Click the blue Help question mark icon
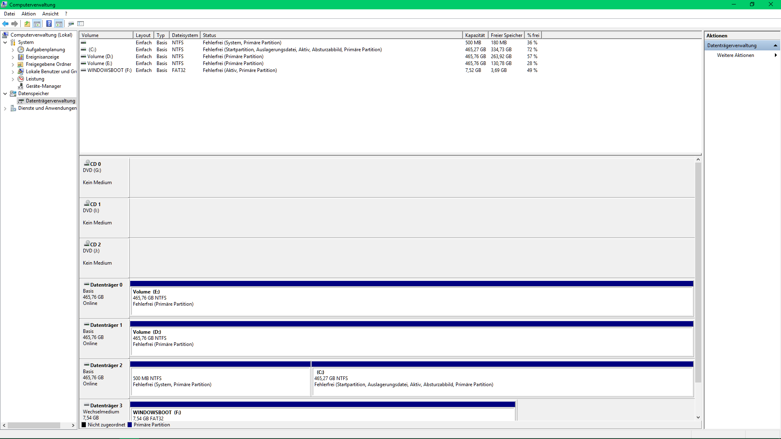This screenshot has height=439, width=781. (49, 24)
